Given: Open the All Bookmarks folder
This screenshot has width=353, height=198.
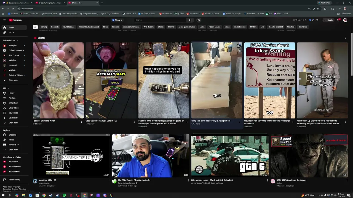Looking at the screenshot, I should [344, 14].
